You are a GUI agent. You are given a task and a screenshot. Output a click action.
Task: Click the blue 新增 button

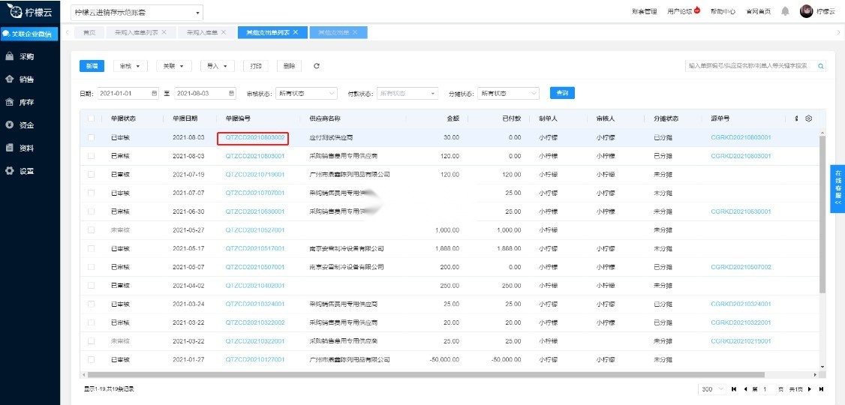click(x=92, y=66)
